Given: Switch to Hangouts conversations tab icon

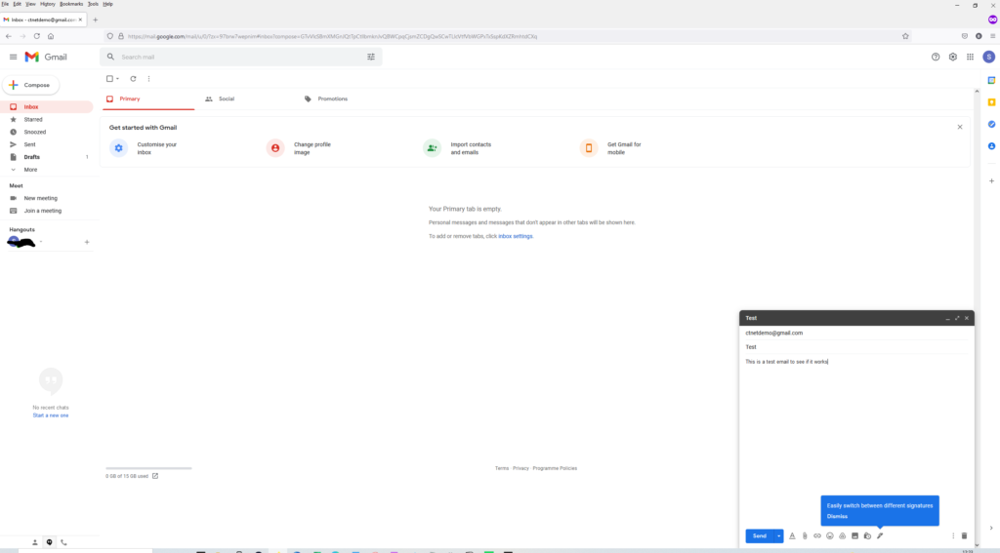Looking at the screenshot, I should point(49,542).
